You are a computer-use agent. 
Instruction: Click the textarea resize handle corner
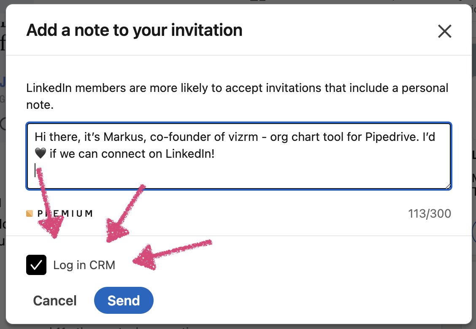pos(448,186)
